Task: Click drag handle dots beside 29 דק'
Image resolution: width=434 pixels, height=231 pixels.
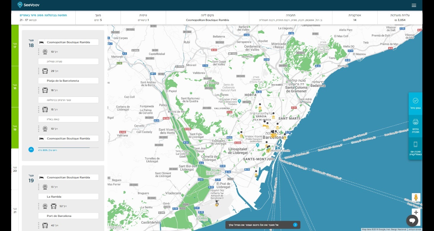Action: tap(39, 71)
